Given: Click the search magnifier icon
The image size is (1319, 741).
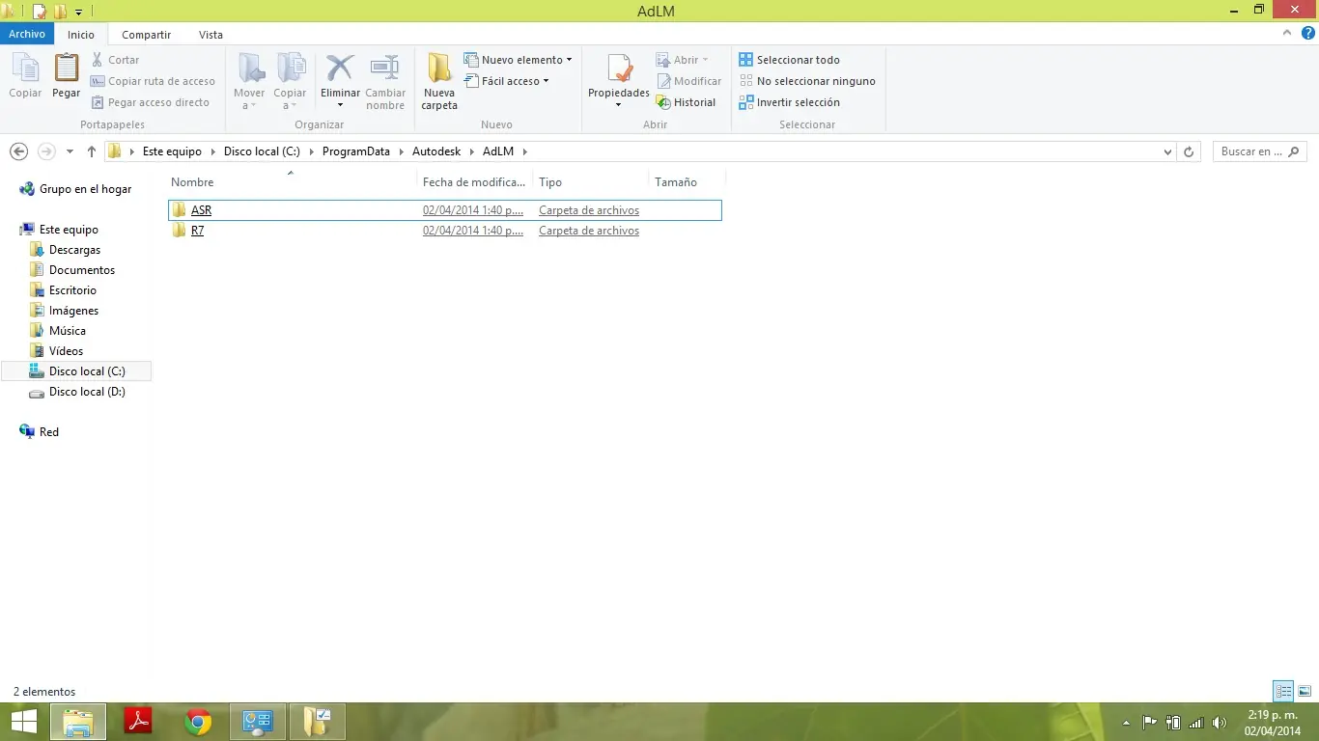Looking at the screenshot, I should click(x=1294, y=151).
